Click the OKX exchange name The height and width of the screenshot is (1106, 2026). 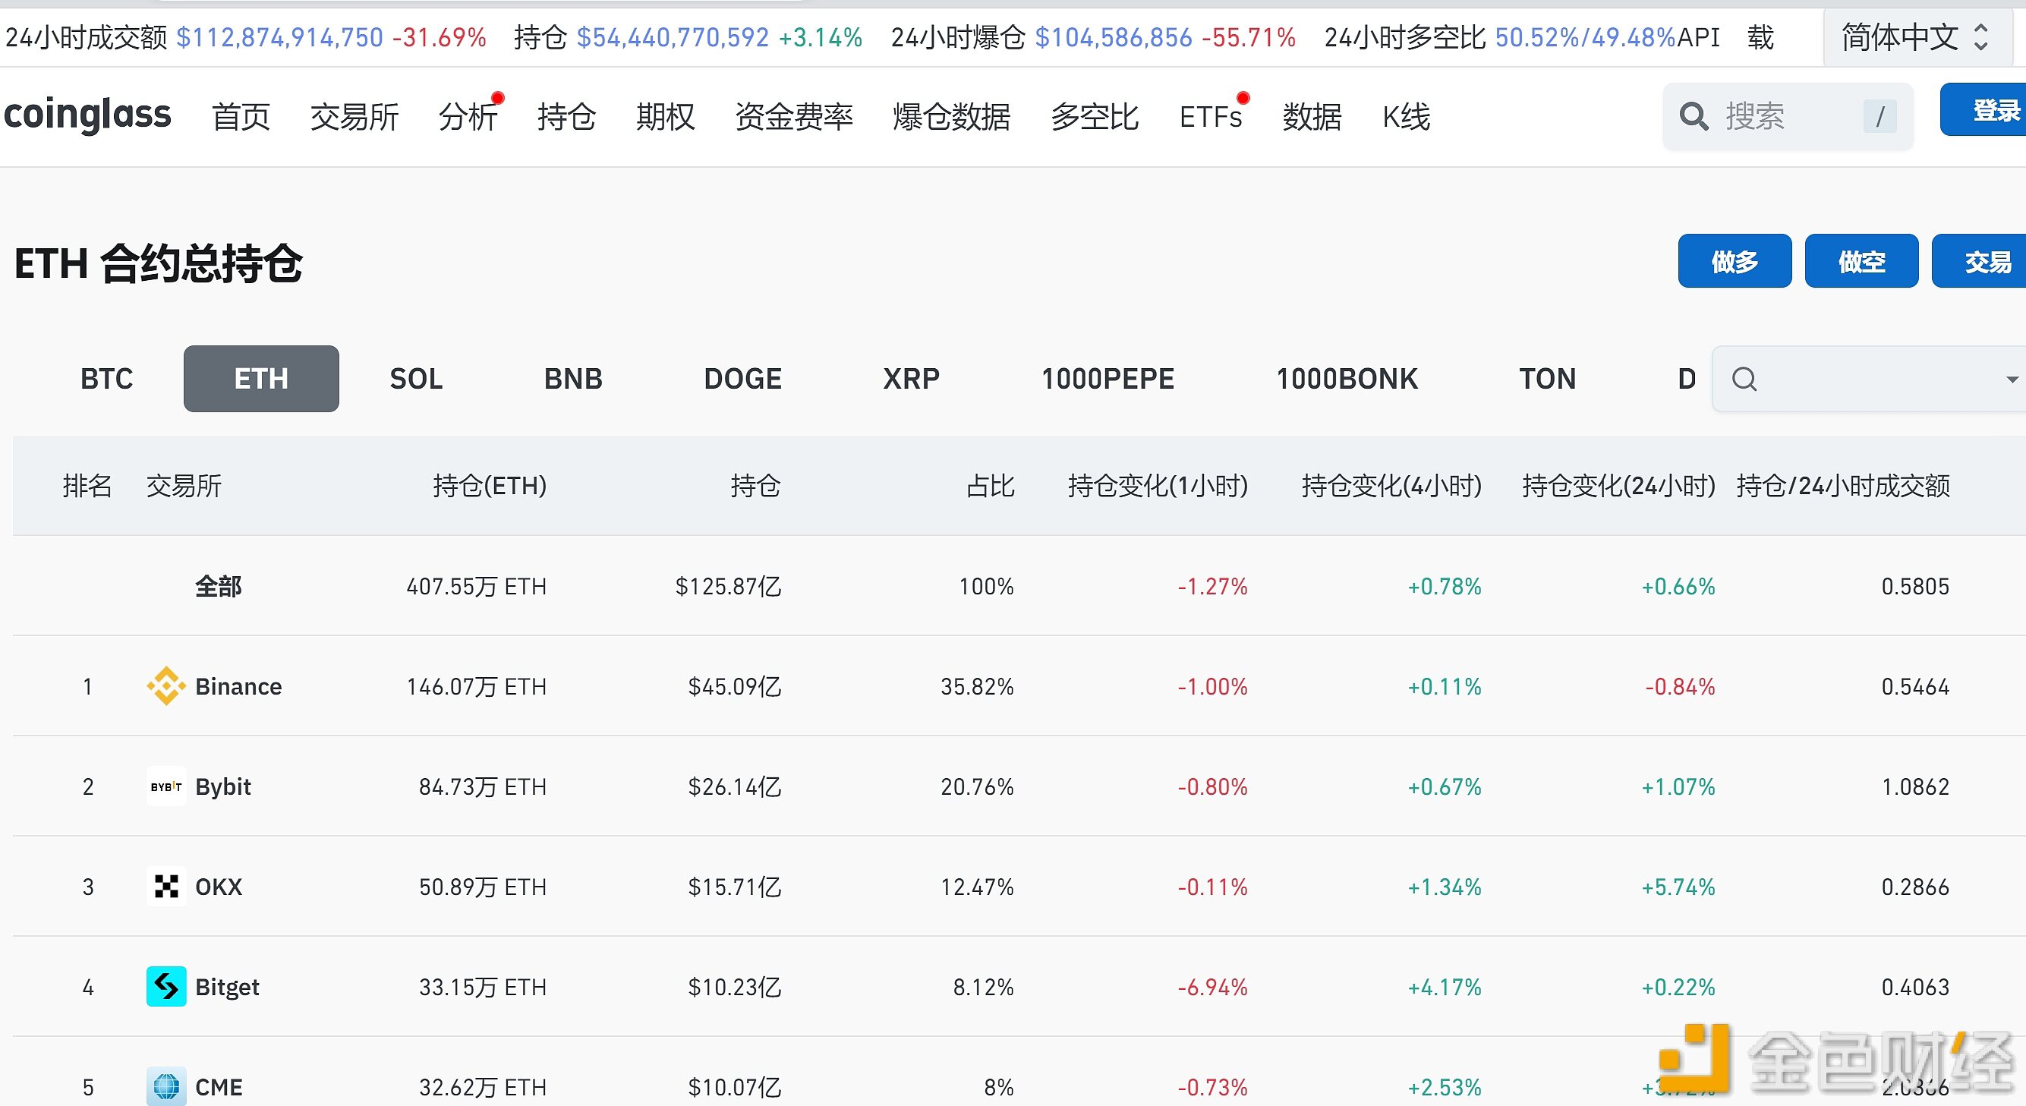[x=219, y=887]
